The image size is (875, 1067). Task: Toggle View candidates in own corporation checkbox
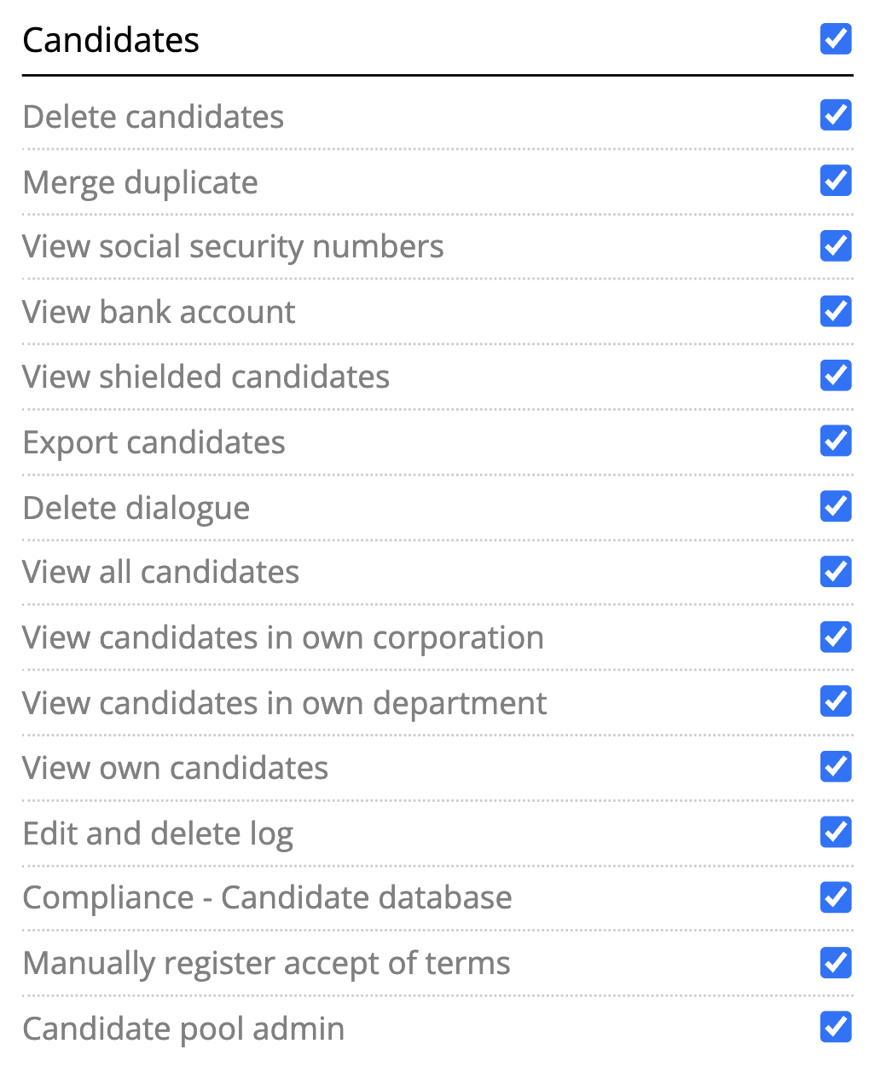[x=835, y=637]
